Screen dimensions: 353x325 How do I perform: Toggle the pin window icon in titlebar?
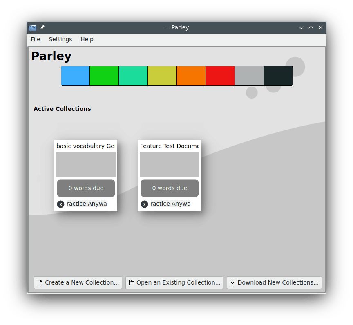click(42, 27)
